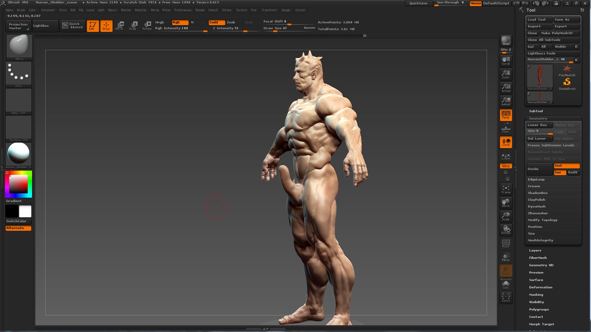
Task: Click the Divide button
Action: (539, 169)
